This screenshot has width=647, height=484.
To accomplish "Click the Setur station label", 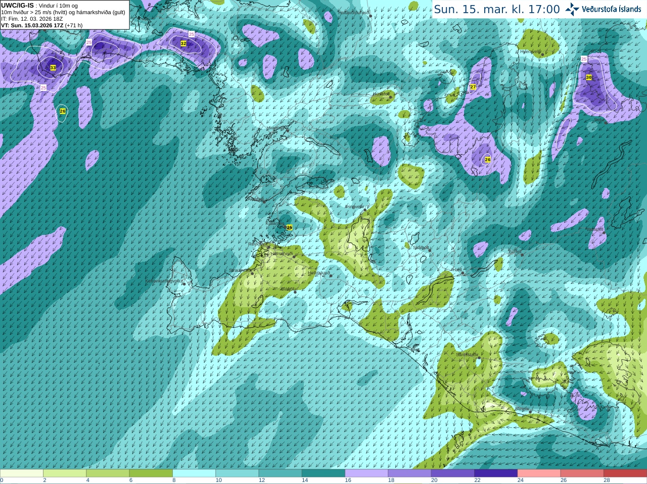I will pyautogui.click(x=599, y=120).
